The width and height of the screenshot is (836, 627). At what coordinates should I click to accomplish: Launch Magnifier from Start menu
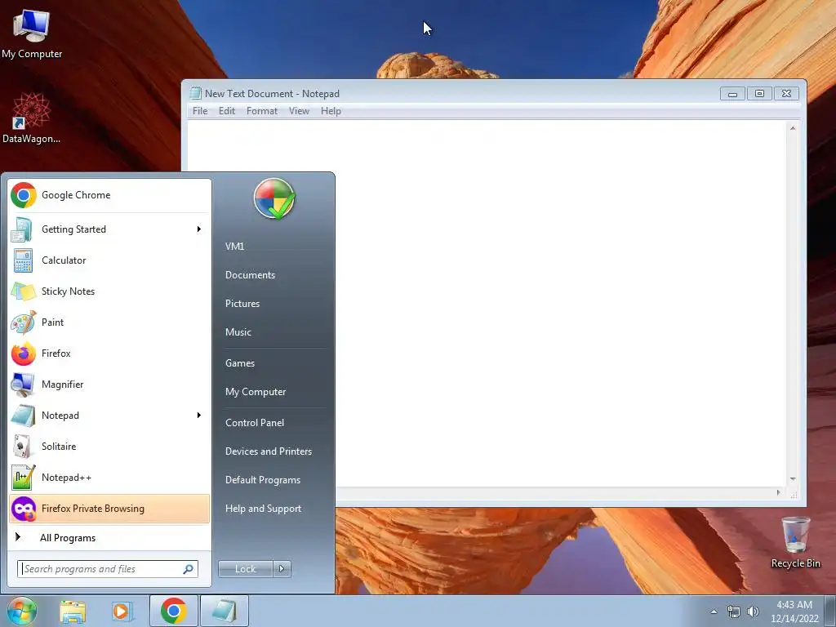click(109, 385)
